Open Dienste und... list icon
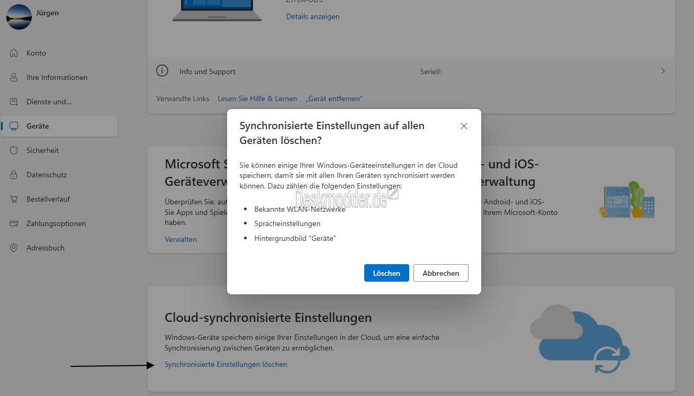 click(x=14, y=102)
